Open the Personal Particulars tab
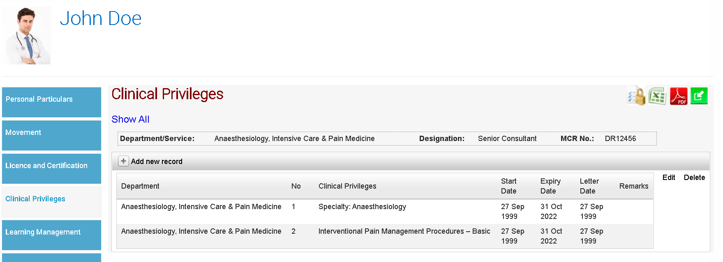 pyautogui.click(x=51, y=102)
